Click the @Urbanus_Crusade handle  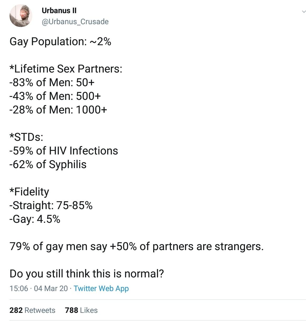(75, 22)
